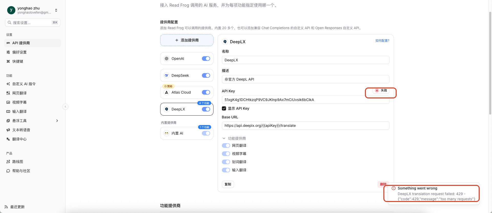
Task: Click the 文本转语音 megaphone icon
Action: coord(8,130)
